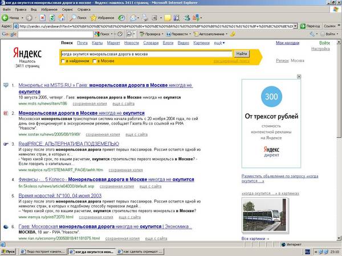Close the Yandex Direct ad with X
This screenshot has width=342, height=256.
click(299, 76)
